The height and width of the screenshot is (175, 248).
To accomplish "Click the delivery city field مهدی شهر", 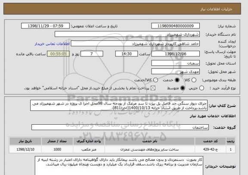I will [175, 72].
